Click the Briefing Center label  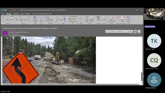150,27
